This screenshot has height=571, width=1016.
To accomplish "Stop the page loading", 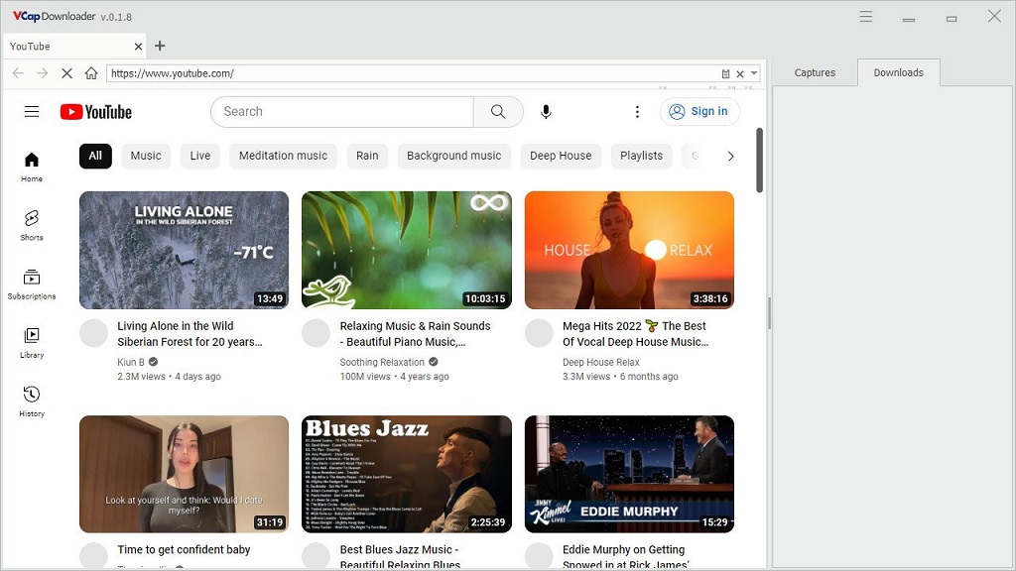I will click(x=66, y=73).
